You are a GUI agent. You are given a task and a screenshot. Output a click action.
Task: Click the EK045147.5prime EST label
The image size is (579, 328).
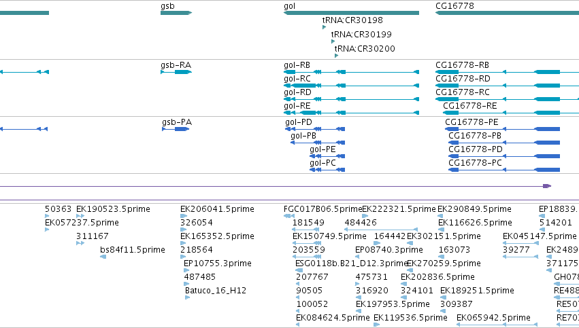coord(540,236)
